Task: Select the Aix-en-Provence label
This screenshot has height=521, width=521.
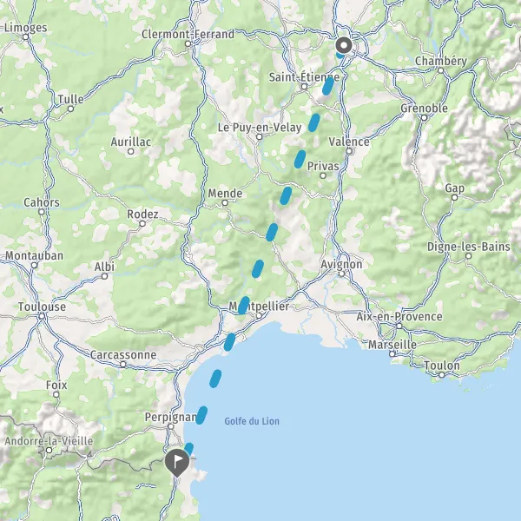Action: point(399,316)
